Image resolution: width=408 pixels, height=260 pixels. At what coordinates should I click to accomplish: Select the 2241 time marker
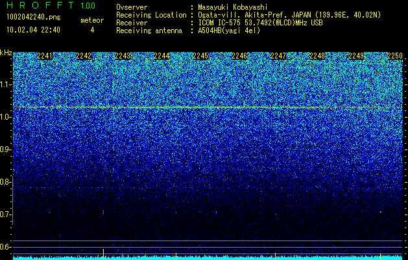tap(45, 56)
